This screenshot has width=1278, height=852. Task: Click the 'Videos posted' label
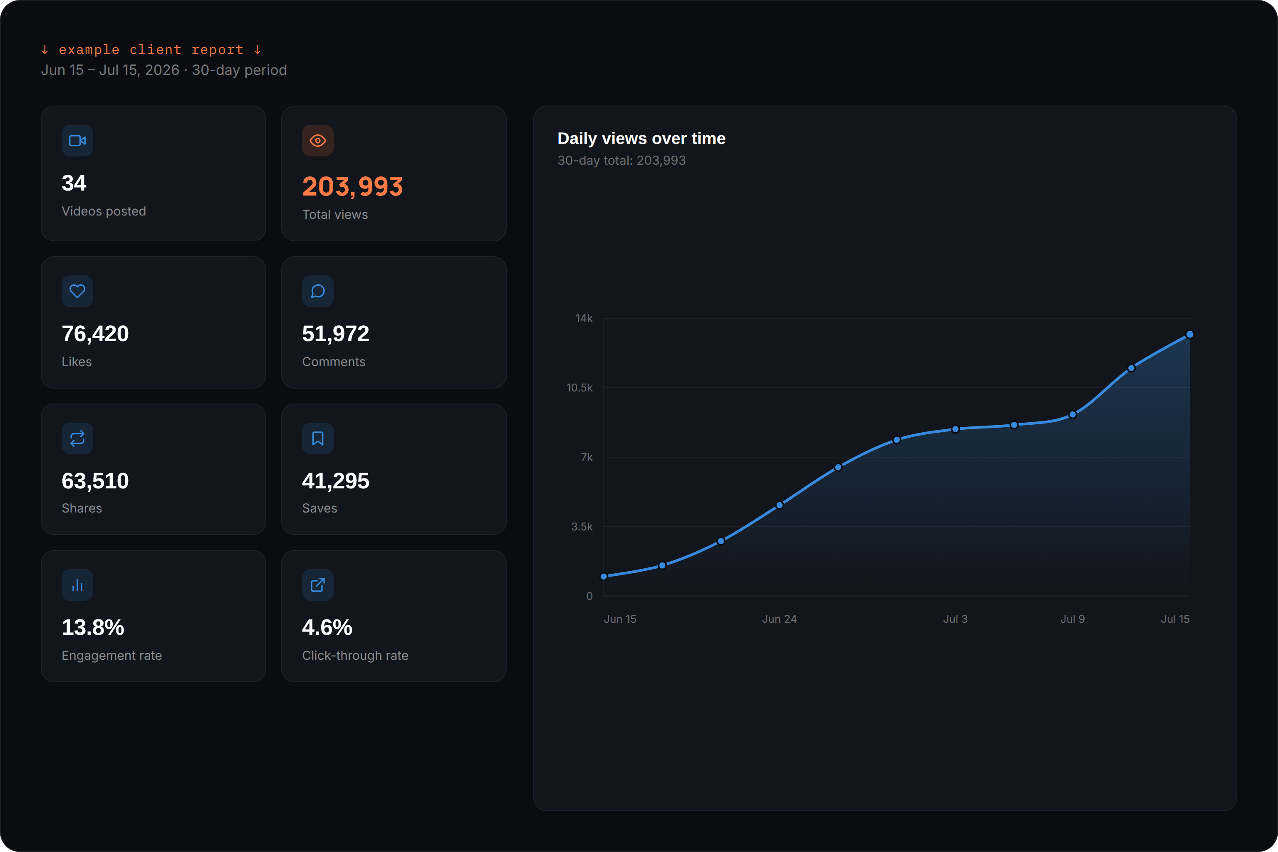104,211
